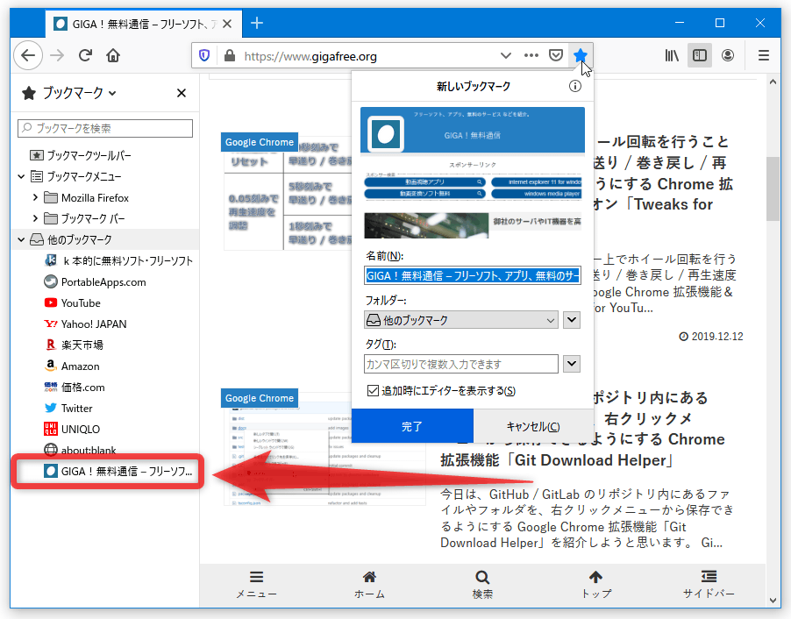791x619 pixels.
Task: Click the upper Google Chrome category label
Action: point(260,142)
